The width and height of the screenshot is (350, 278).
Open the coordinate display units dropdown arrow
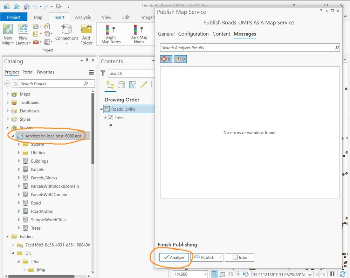pyautogui.click(x=310, y=275)
